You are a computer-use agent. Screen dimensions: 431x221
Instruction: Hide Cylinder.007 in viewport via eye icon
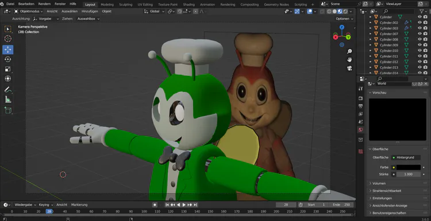coord(420,34)
